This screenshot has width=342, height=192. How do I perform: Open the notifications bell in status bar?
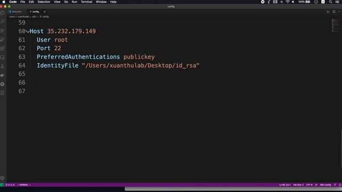(x=340, y=185)
